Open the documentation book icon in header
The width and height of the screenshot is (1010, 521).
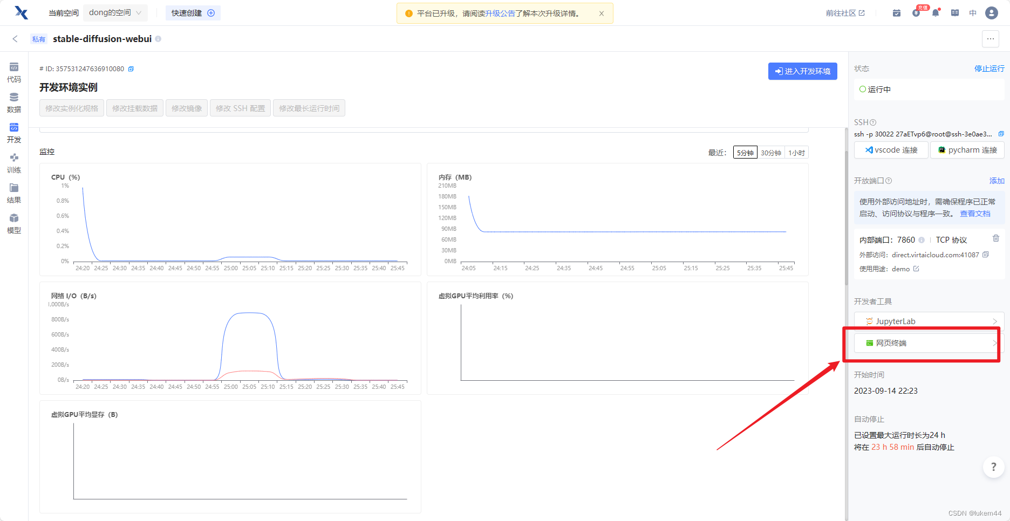(x=955, y=13)
